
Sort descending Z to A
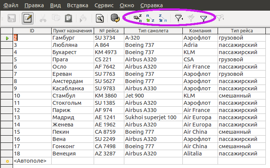pos(163,18)
